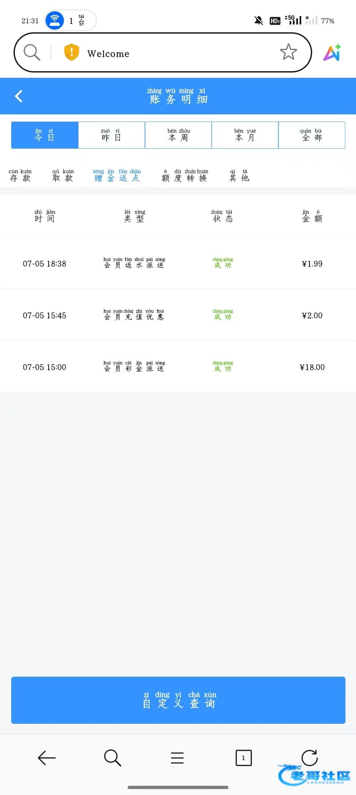Tap the search magnifier in address bar

tap(32, 52)
